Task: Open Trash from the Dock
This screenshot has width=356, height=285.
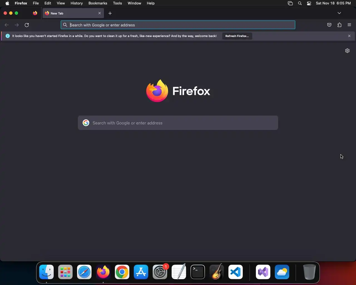Action: click(309, 272)
